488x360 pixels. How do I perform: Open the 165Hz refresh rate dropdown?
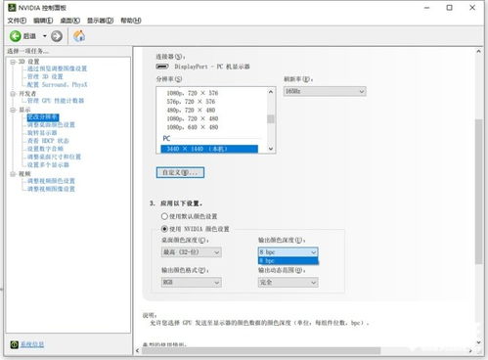click(x=325, y=91)
